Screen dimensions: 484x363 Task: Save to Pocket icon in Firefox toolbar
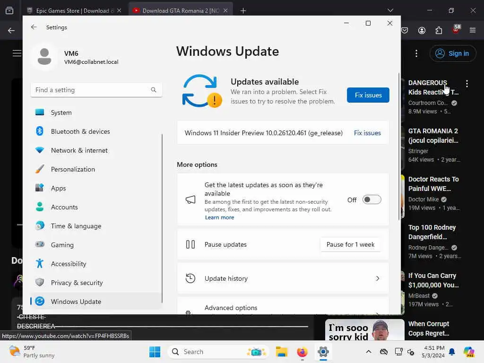coord(405,30)
